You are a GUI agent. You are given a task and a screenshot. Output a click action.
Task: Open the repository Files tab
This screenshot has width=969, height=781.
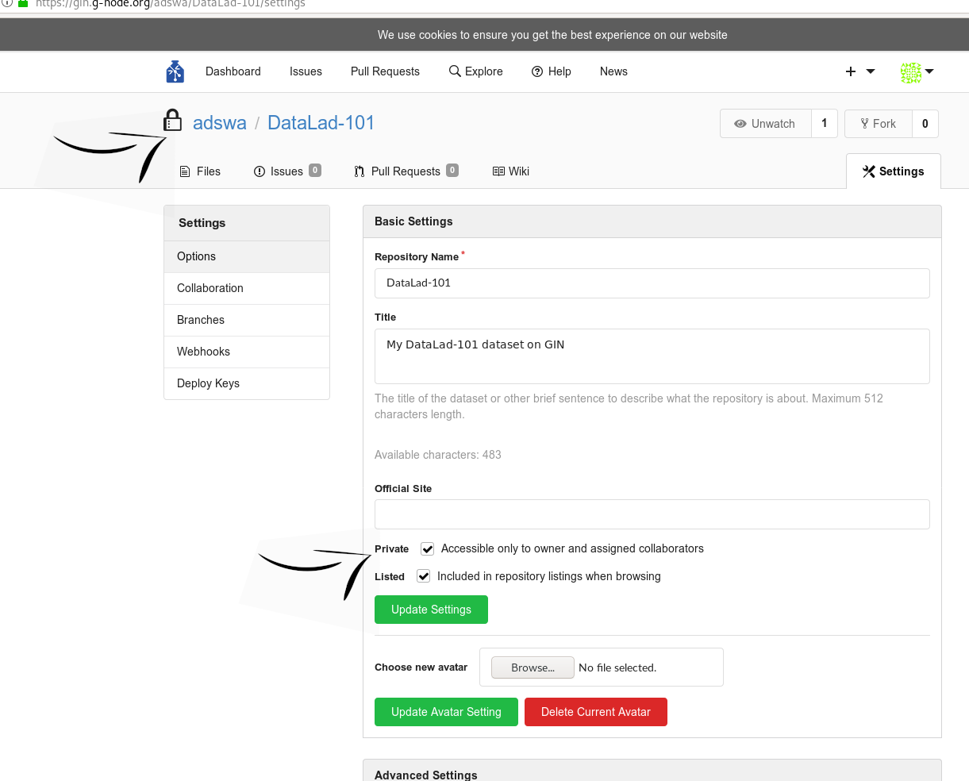pos(200,171)
